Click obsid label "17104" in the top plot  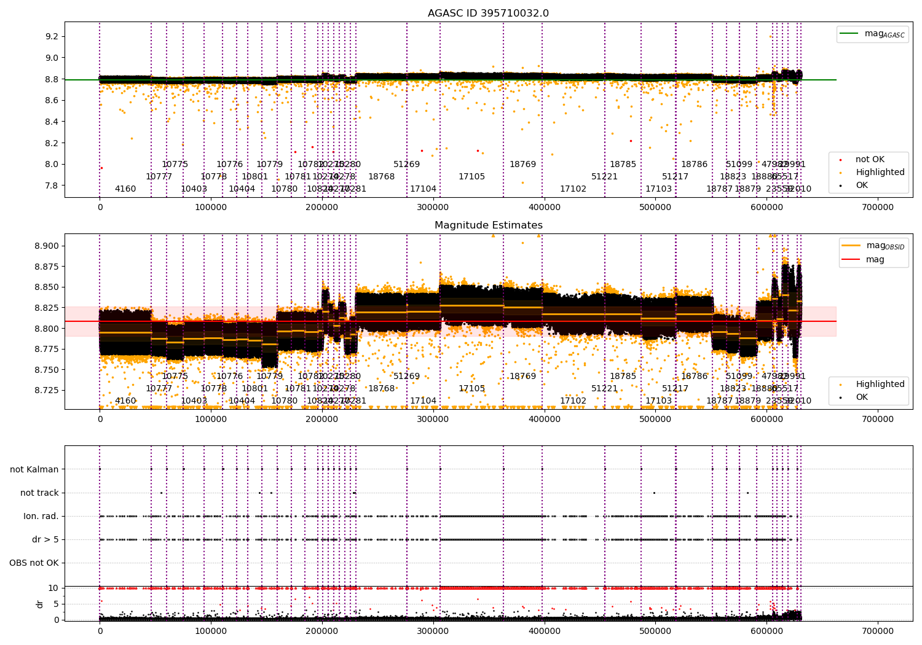(424, 189)
